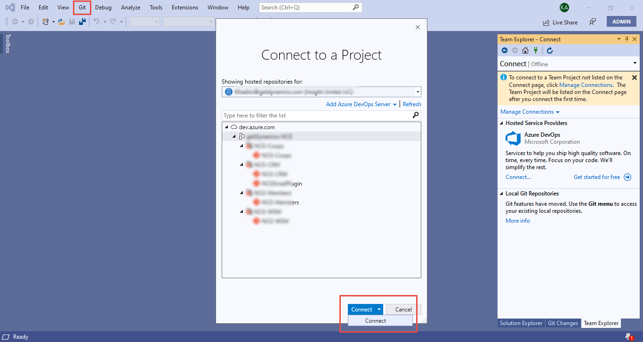Open the File menu
The height and width of the screenshot is (342, 643).
pos(25,8)
